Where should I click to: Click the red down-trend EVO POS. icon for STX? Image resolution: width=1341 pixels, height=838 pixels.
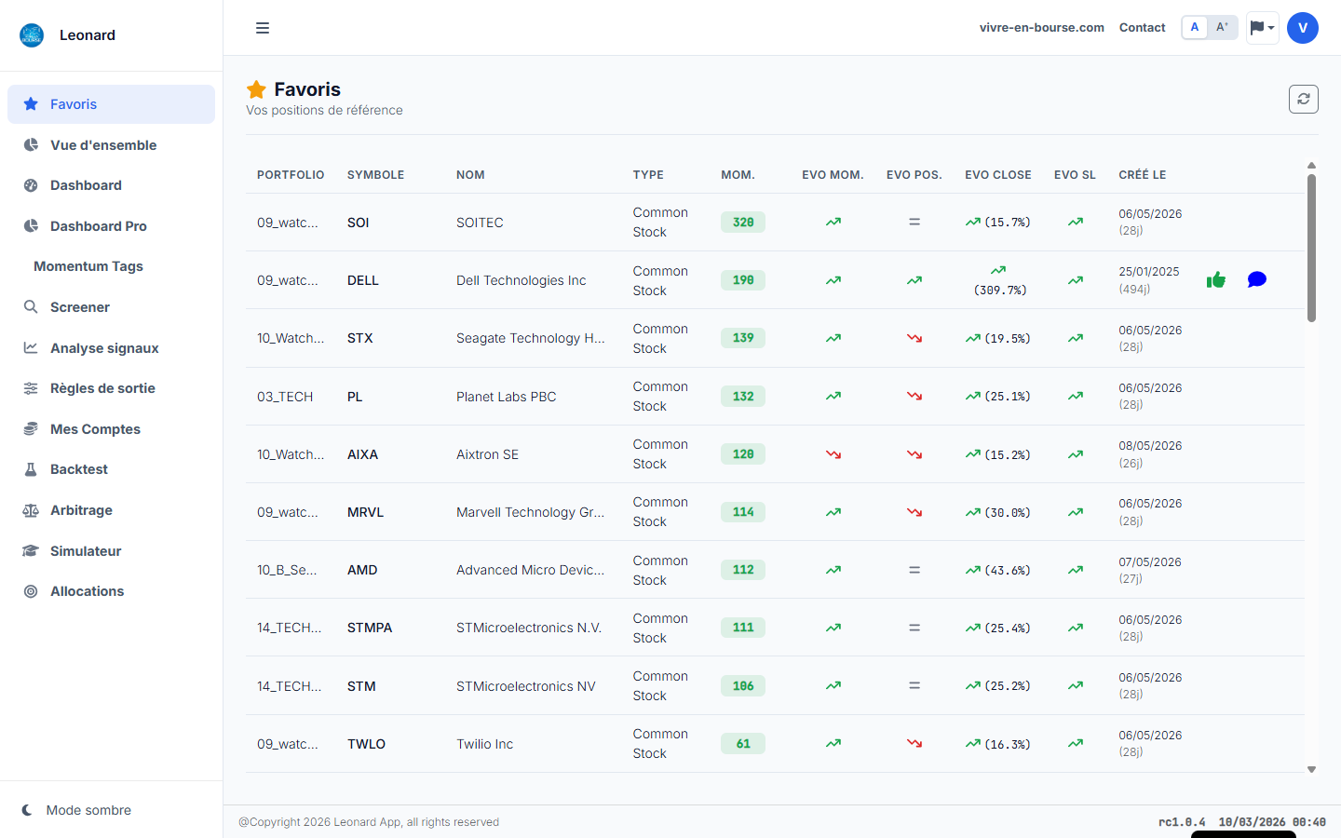click(x=914, y=338)
